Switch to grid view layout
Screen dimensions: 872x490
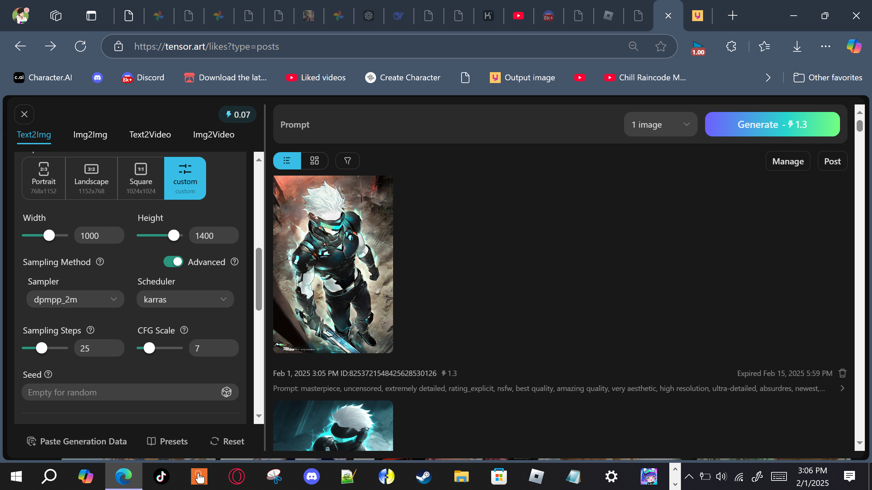click(314, 161)
